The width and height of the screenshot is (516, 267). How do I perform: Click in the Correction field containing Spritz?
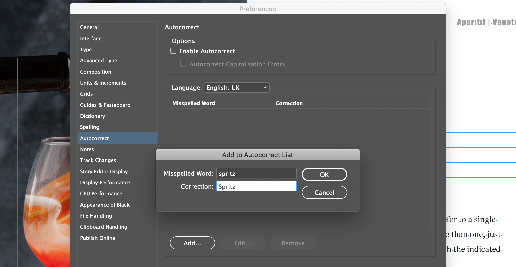[256, 186]
